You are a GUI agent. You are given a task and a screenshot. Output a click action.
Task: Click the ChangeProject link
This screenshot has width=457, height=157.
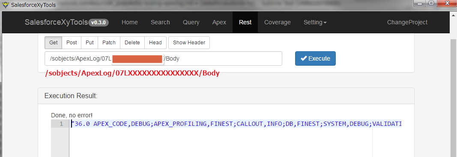click(407, 22)
